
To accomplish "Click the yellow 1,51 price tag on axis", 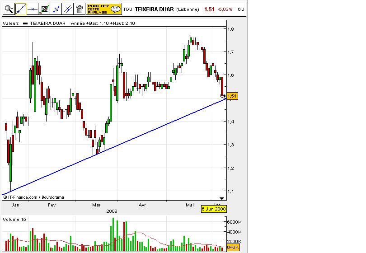I will click(232, 96).
